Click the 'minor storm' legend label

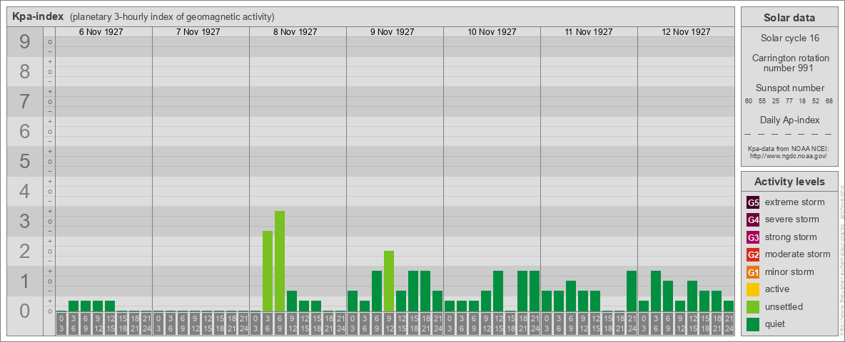(790, 271)
